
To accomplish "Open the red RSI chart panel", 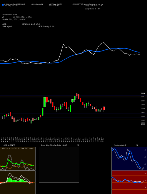I will point(129,182).
